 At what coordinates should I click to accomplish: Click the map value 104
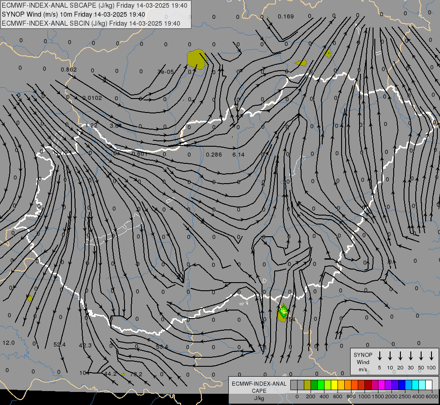84,373
